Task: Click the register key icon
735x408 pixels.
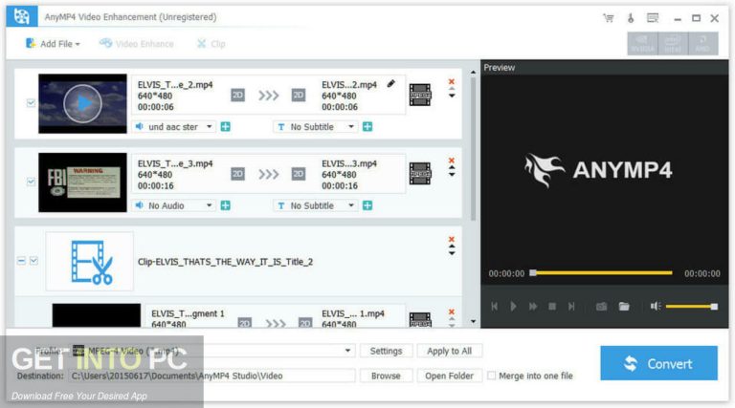Action: coord(631,18)
